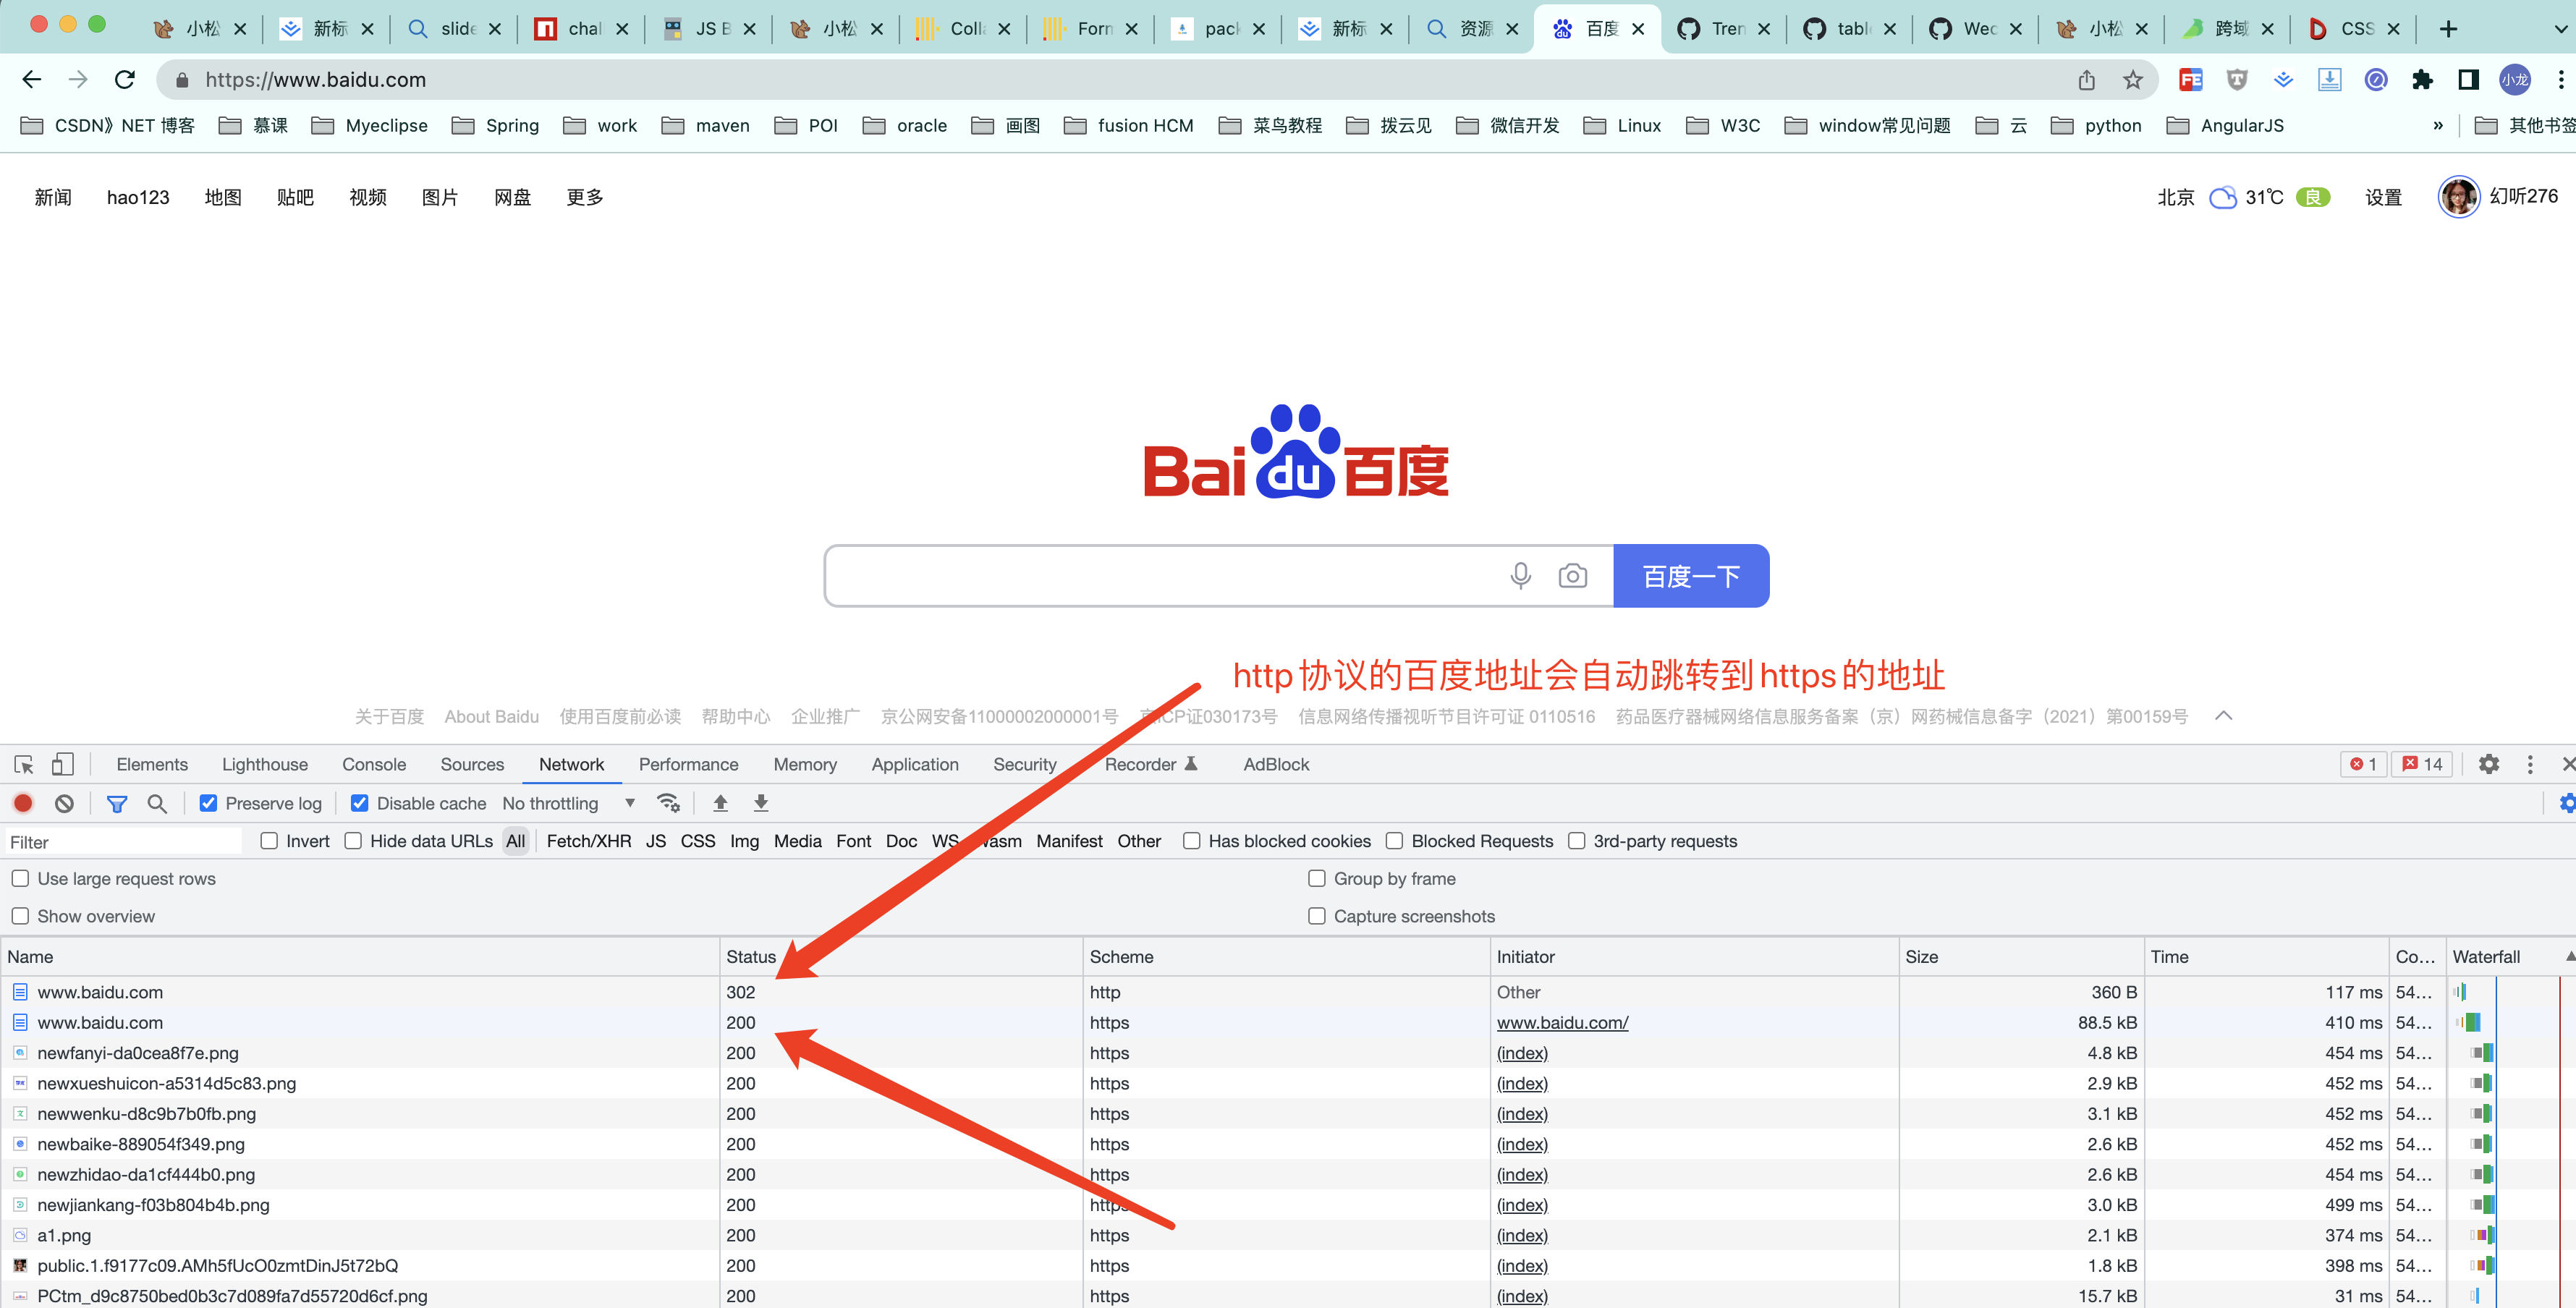
Task: Clear the network log
Action: point(64,803)
